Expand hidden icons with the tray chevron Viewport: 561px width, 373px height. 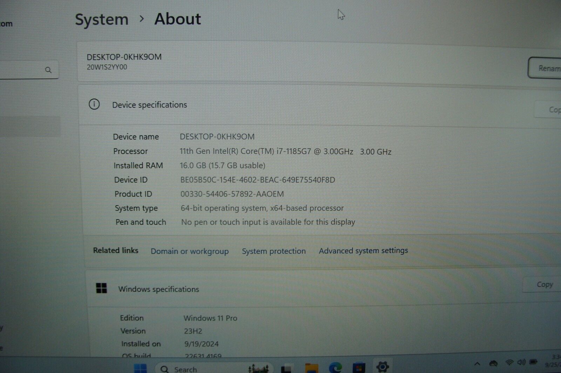point(477,364)
